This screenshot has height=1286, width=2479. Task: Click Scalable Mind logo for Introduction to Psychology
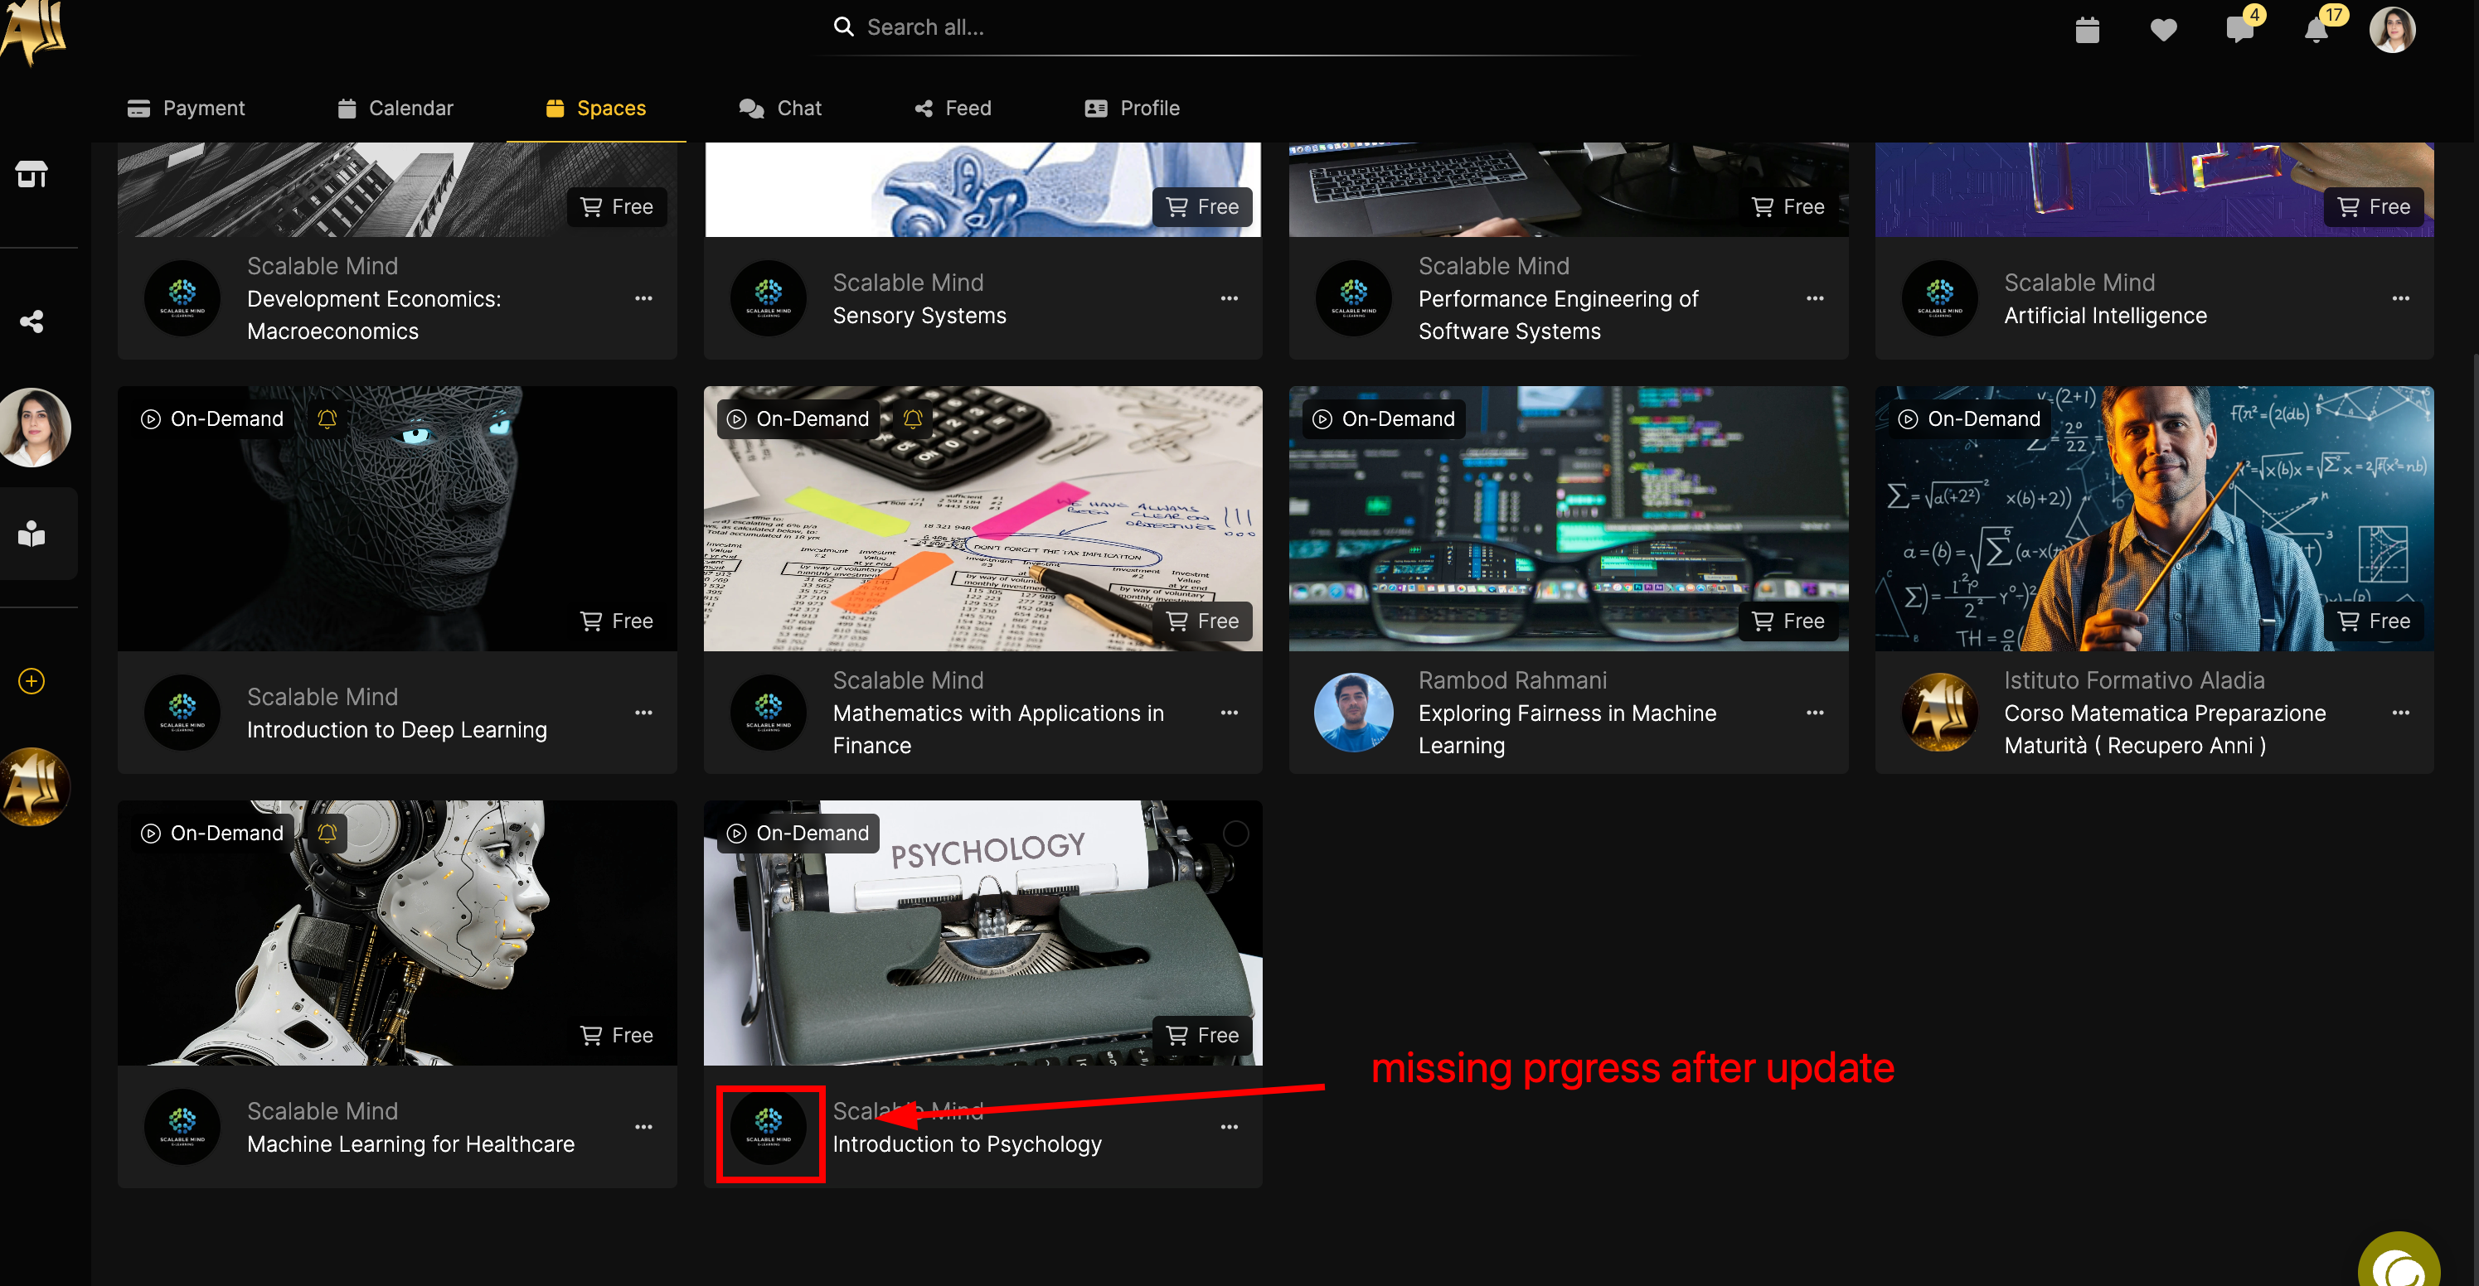pyautogui.click(x=768, y=1127)
